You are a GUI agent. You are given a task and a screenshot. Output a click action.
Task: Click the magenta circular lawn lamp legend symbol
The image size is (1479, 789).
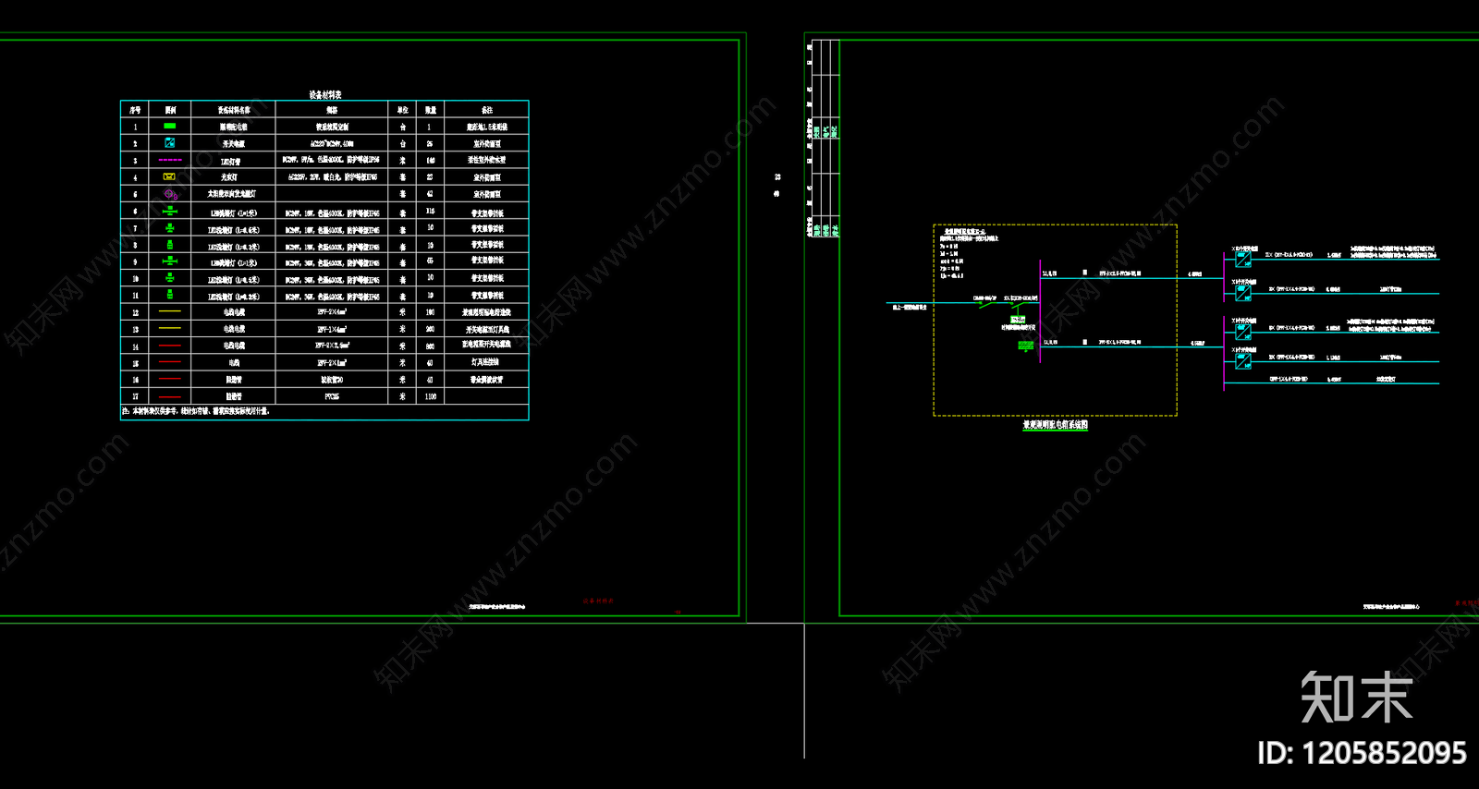pos(170,194)
